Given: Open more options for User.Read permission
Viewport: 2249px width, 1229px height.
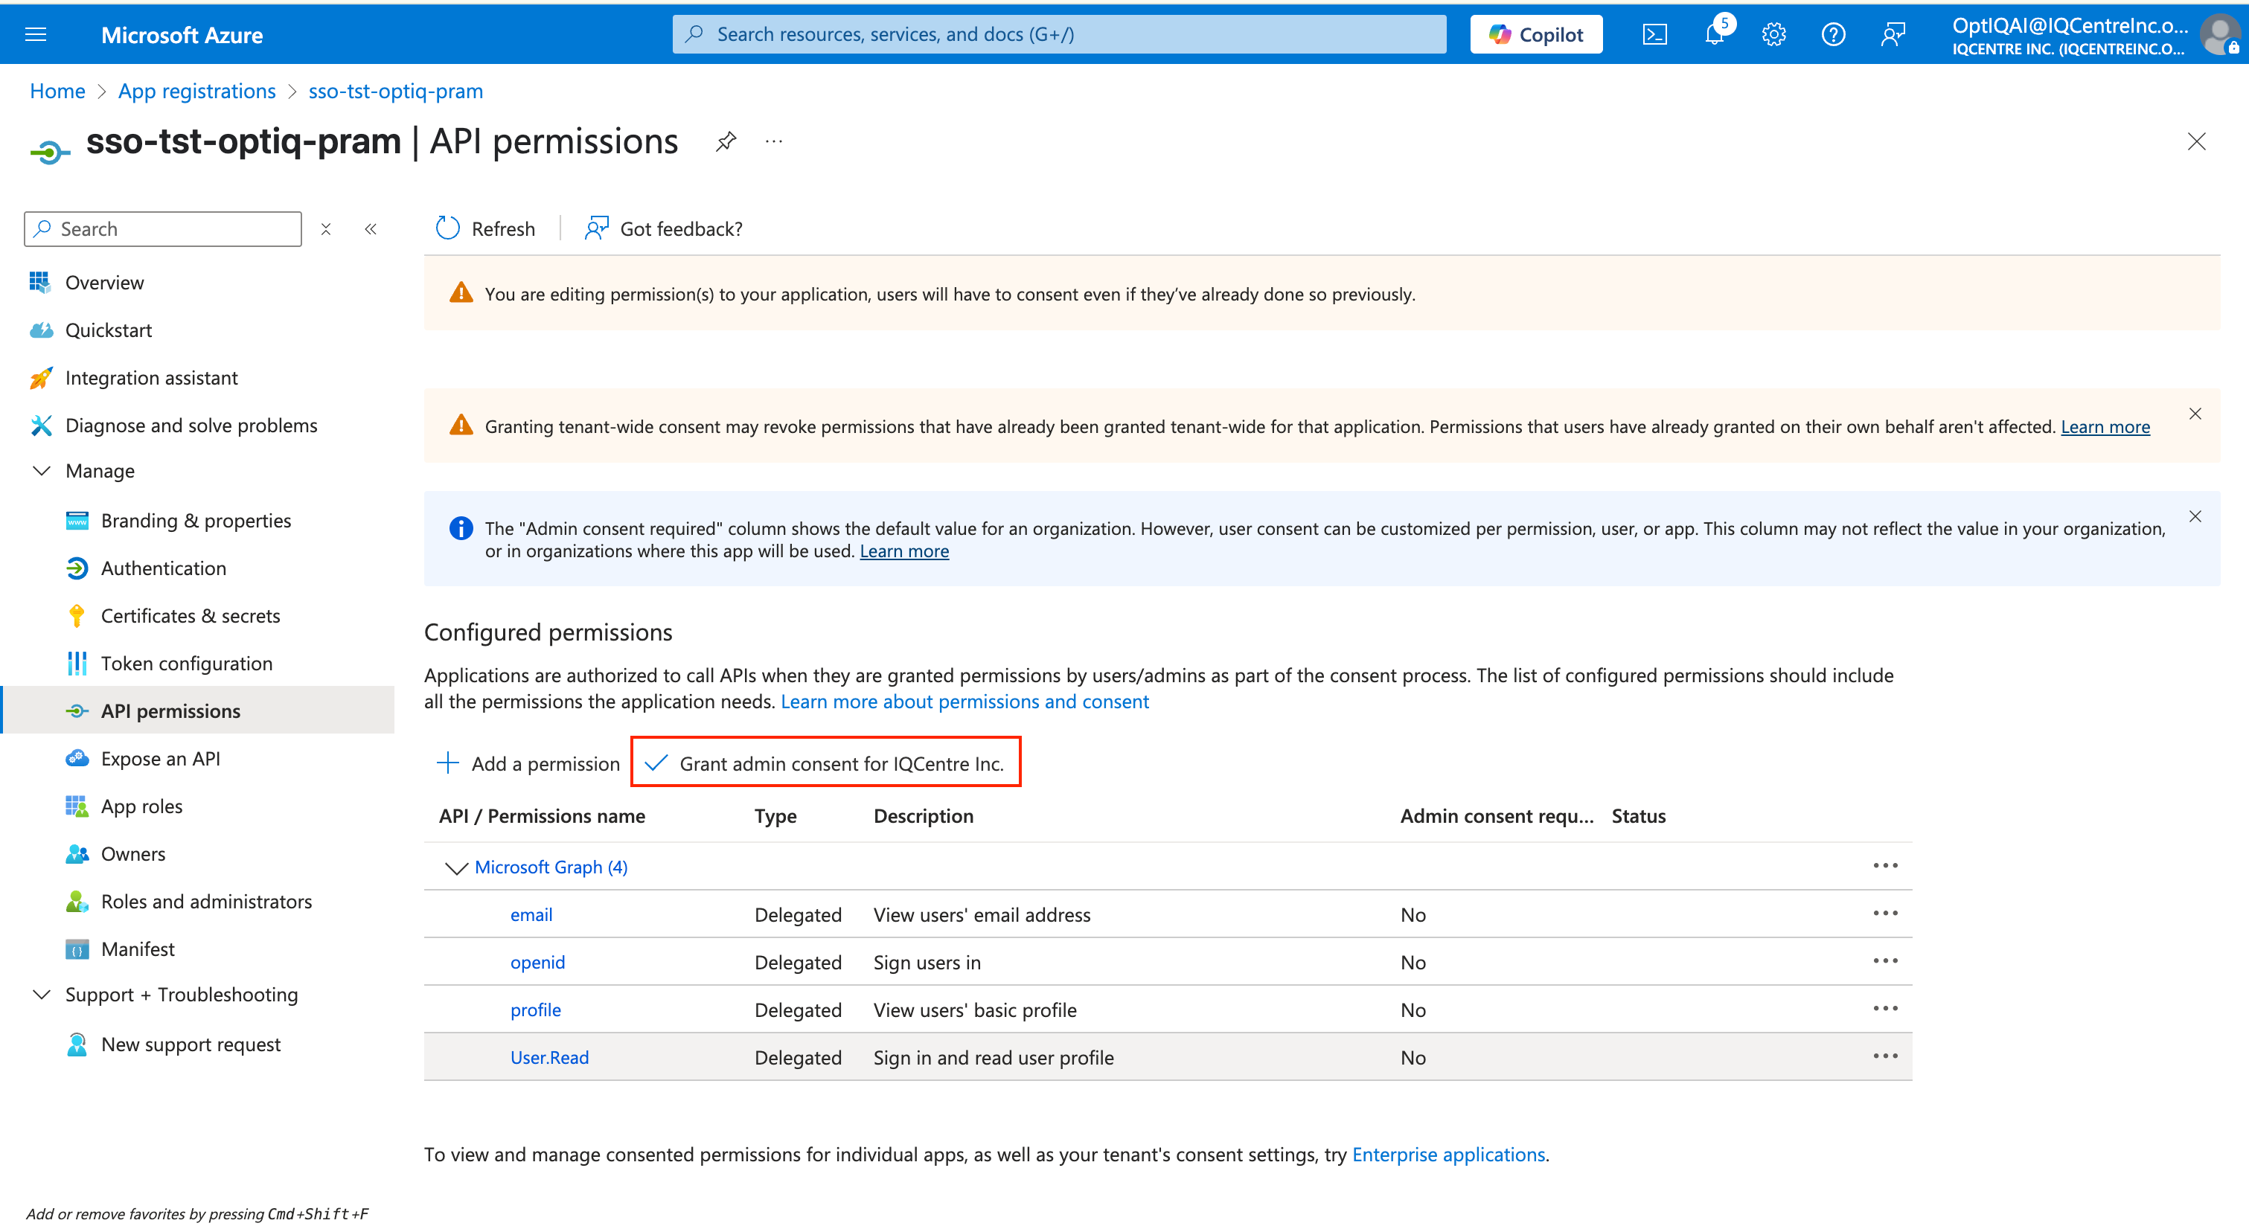Looking at the screenshot, I should pos(1885,1056).
